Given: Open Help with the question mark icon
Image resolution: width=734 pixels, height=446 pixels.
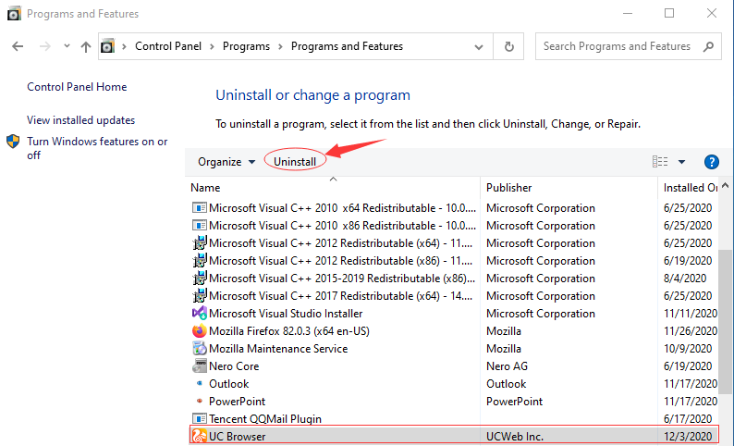Looking at the screenshot, I should [712, 162].
